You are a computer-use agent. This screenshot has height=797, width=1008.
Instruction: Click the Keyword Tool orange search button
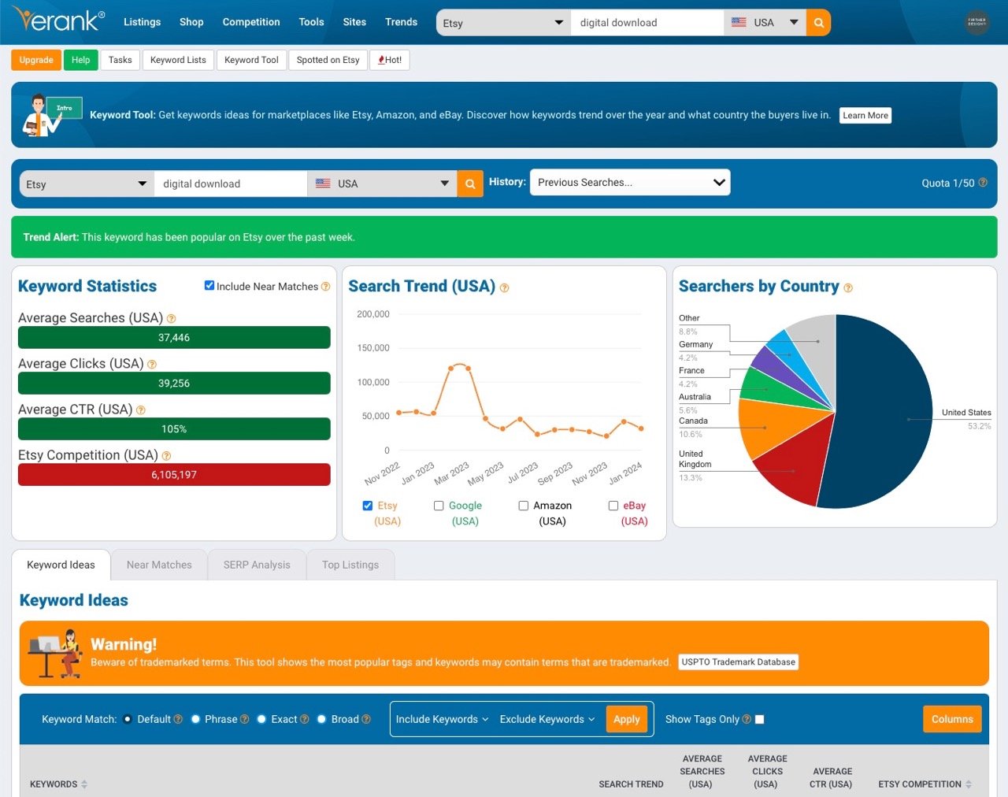point(470,183)
